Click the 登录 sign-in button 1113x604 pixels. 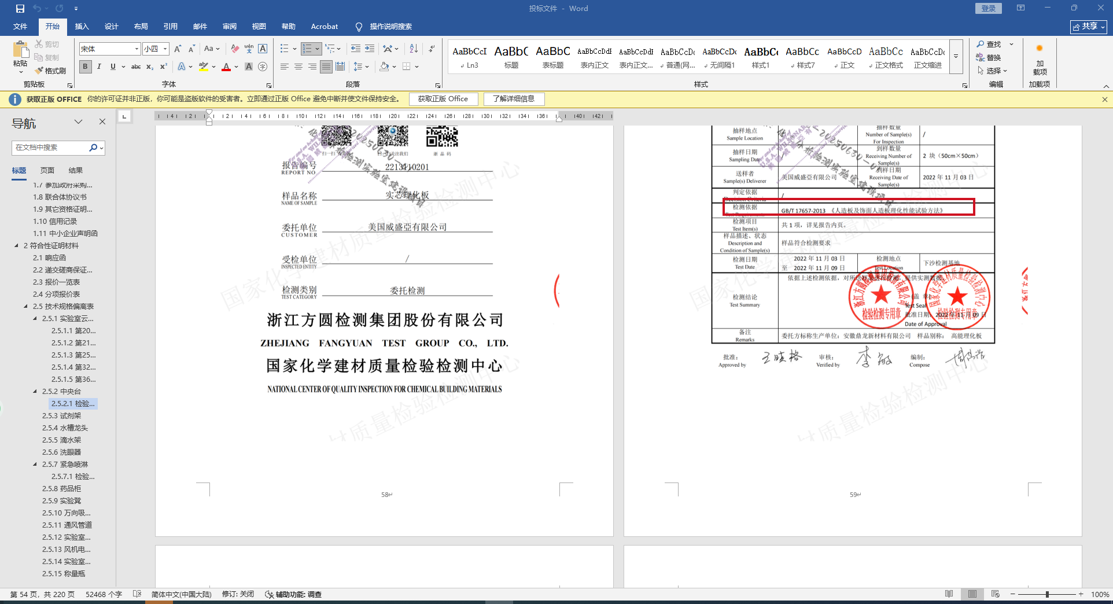pos(989,8)
